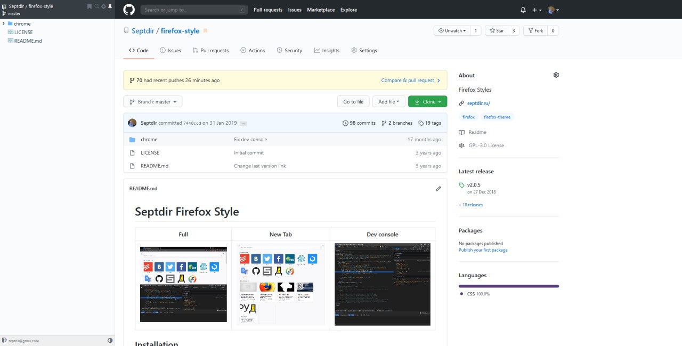Focus the Search or jump to field

coord(194,10)
